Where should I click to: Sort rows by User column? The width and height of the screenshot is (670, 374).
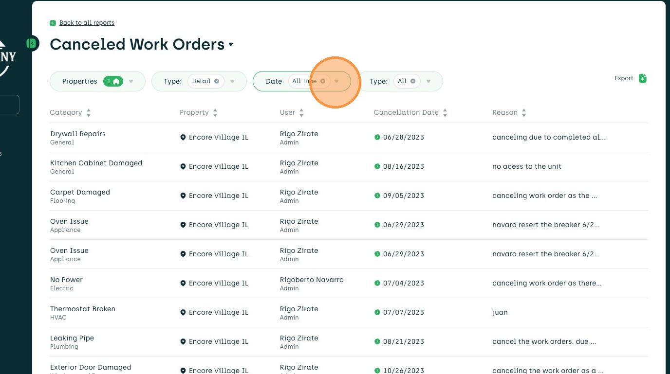[301, 113]
